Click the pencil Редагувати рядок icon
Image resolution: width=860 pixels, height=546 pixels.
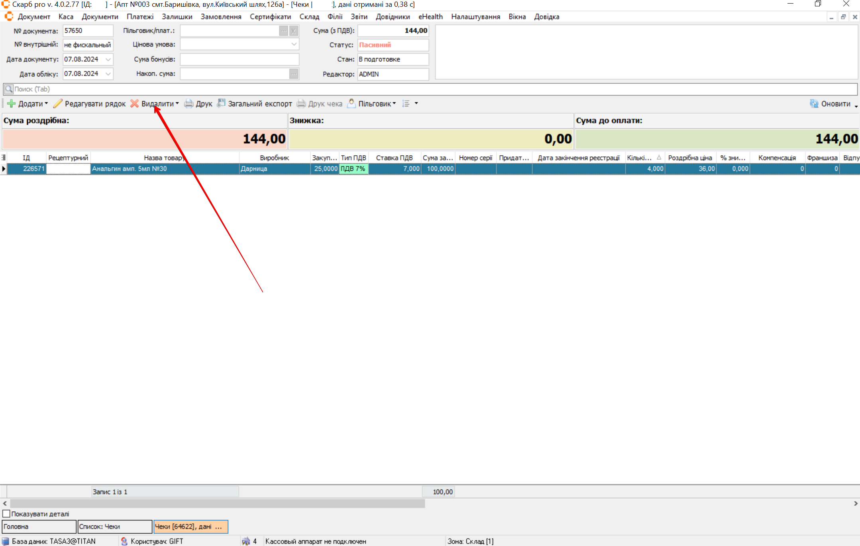pyautogui.click(x=58, y=104)
